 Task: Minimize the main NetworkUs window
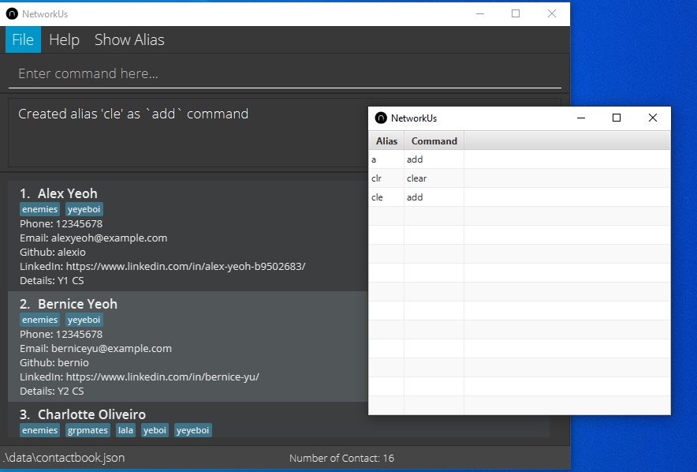pos(480,13)
